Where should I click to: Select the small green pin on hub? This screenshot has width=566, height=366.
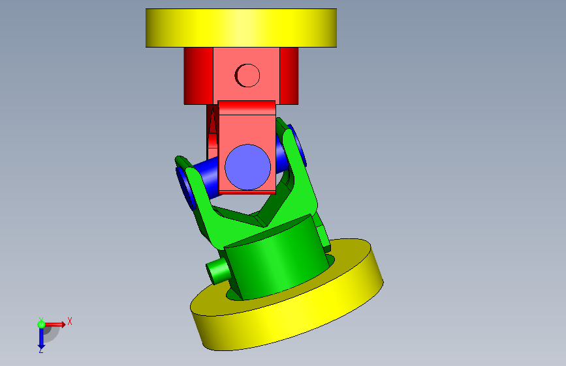point(217,272)
